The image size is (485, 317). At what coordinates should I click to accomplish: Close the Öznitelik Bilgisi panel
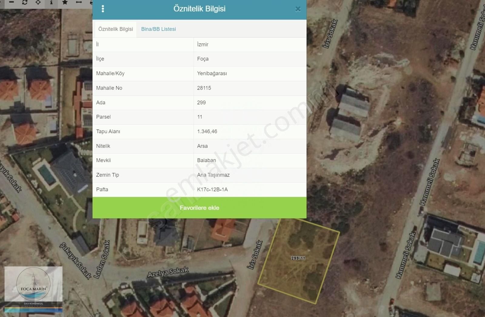coord(298,9)
